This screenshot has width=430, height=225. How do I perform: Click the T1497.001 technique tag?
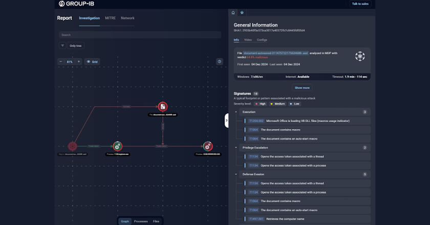256,219
